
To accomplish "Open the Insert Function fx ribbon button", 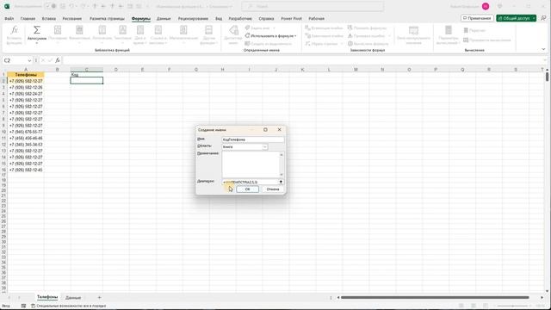I will pyautogui.click(x=14, y=34).
